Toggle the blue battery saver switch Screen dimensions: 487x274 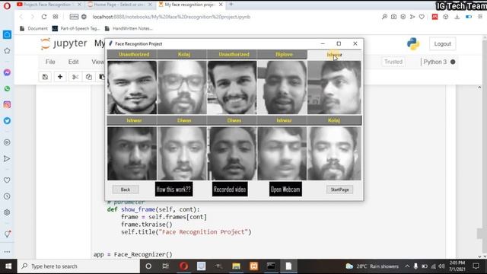tap(469, 17)
